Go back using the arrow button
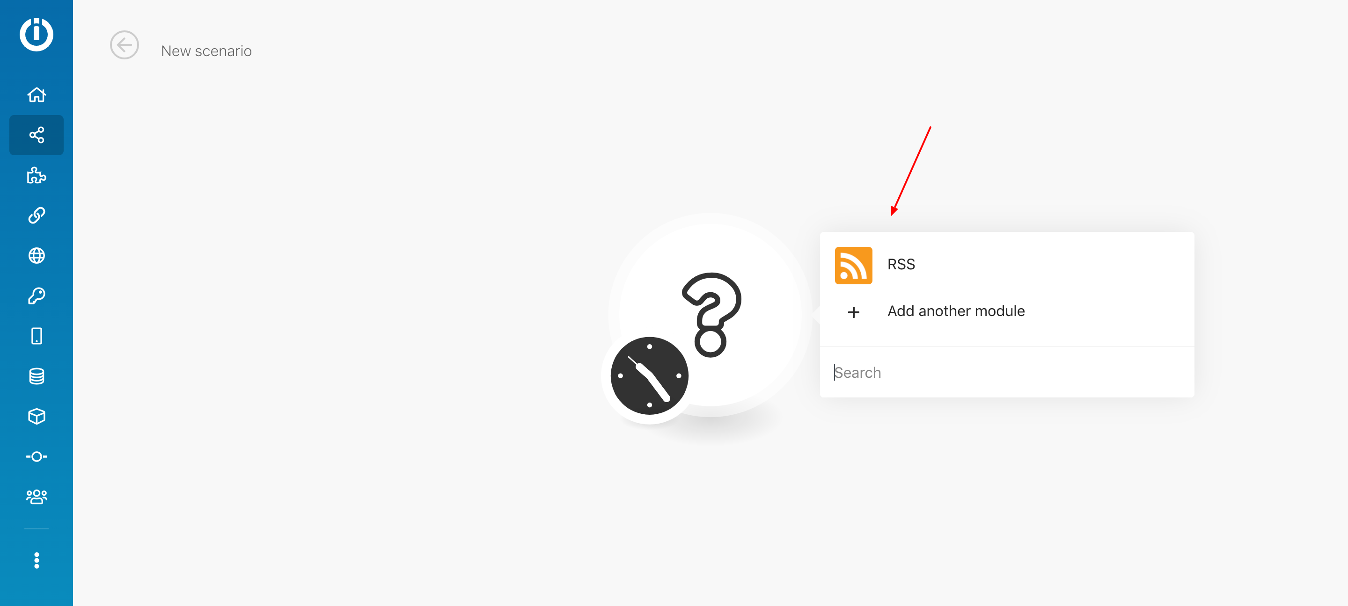This screenshot has width=1348, height=606. point(124,45)
